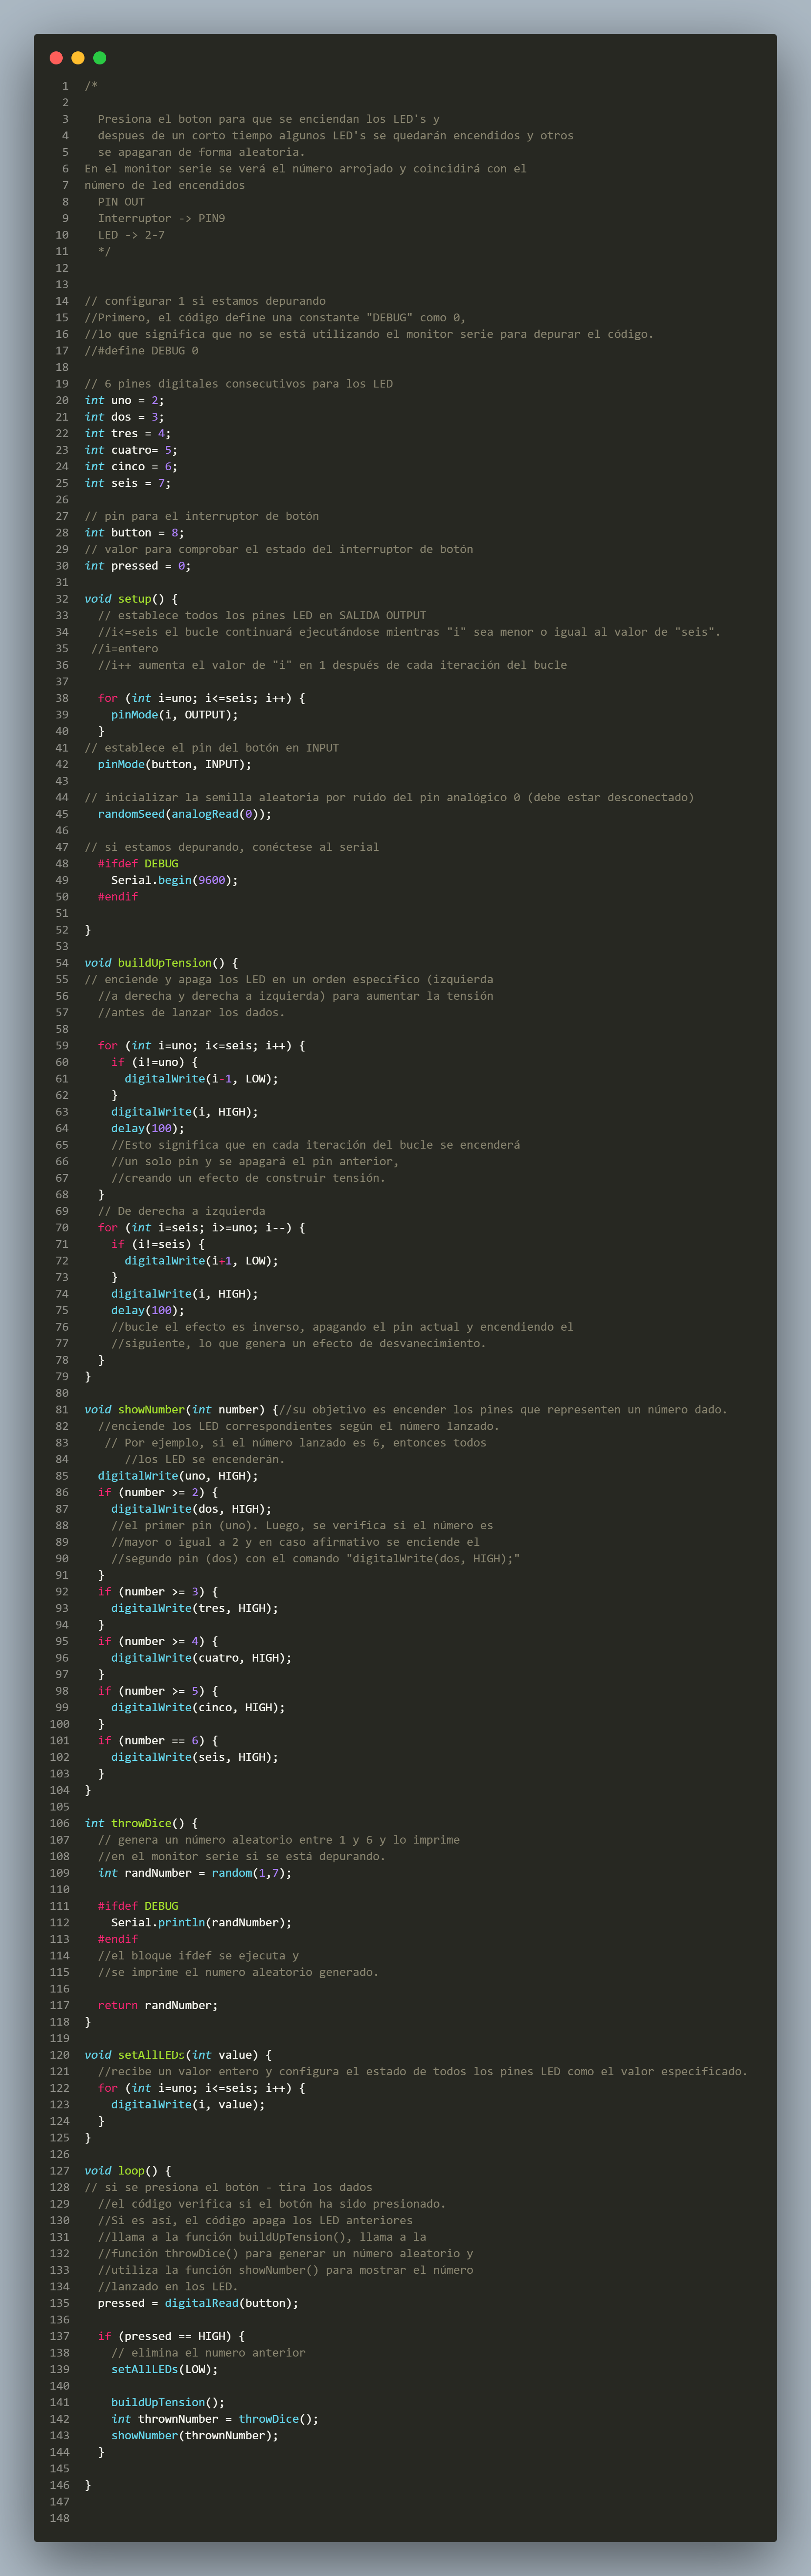The width and height of the screenshot is (811, 2576).
Task: Click the "LED -> 2-7" comment line
Action: 131,235
